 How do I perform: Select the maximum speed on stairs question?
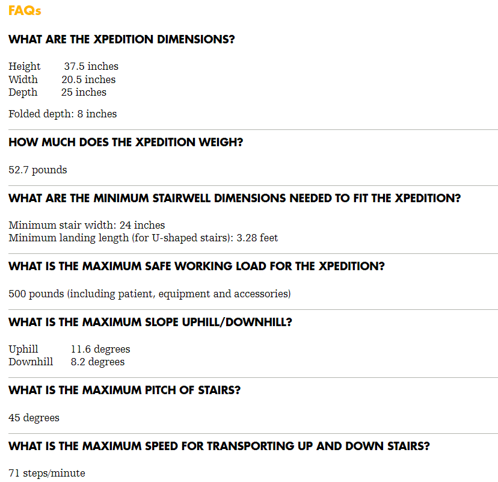(219, 446)
